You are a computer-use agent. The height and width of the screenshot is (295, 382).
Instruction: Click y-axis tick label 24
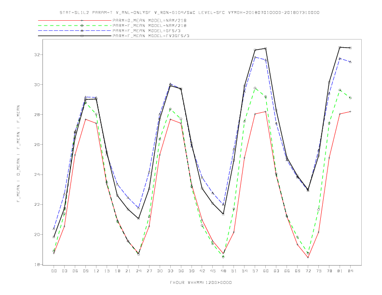(37, 174)
